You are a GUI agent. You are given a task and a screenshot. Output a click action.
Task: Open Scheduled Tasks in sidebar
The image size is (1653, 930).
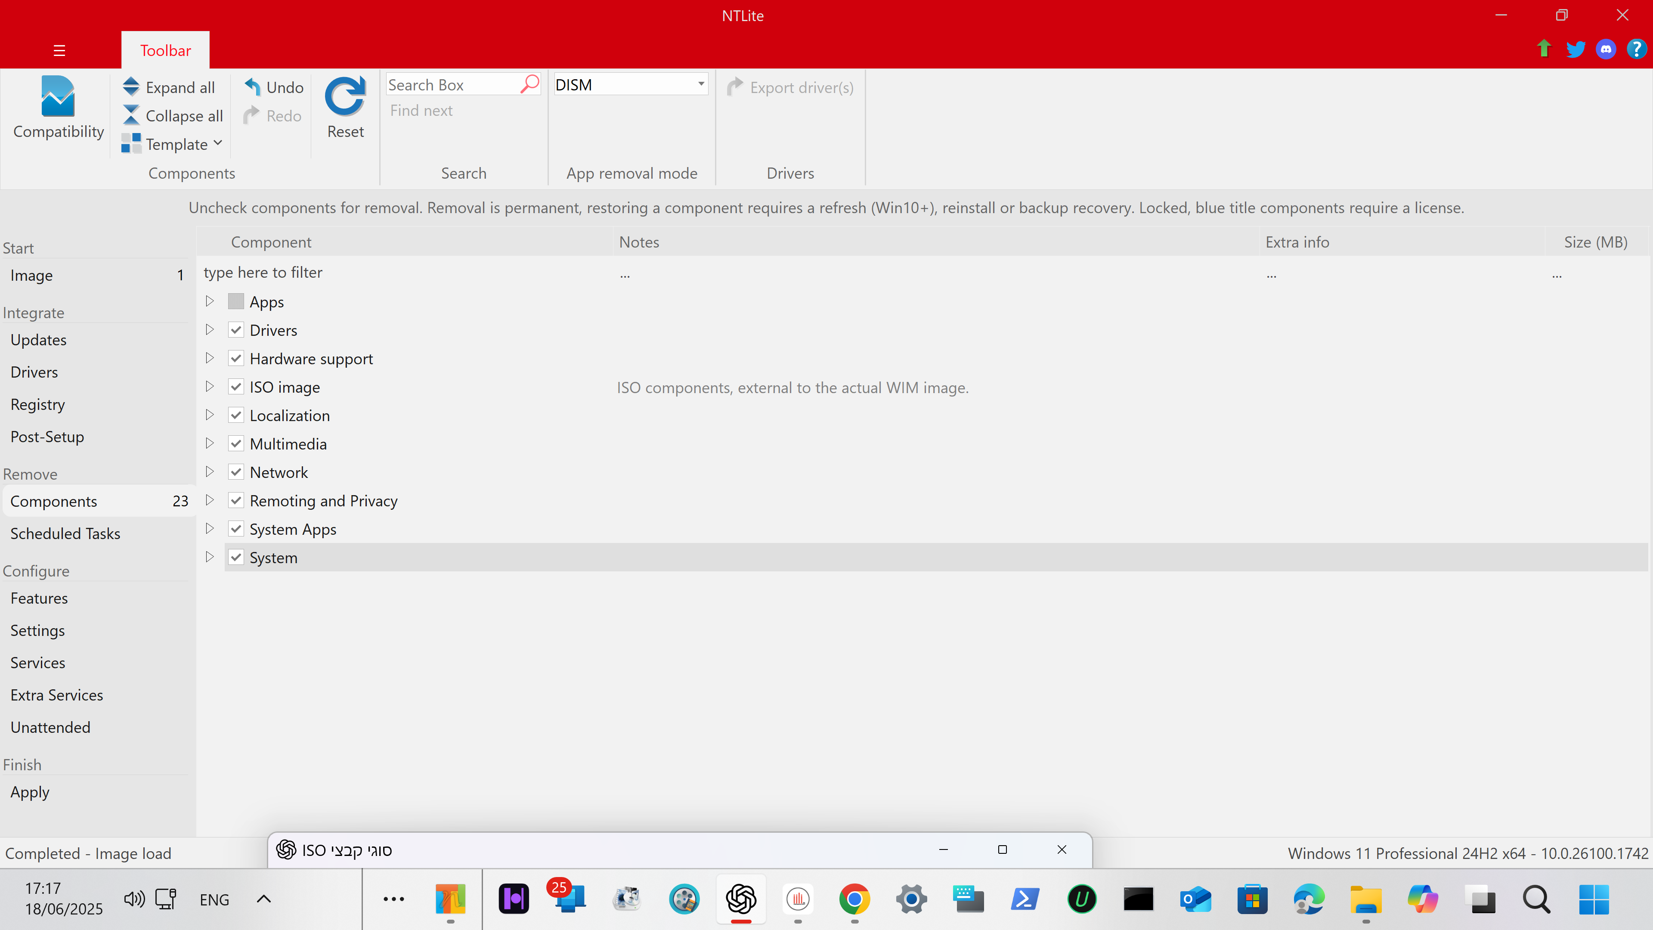tap(65, 533)
